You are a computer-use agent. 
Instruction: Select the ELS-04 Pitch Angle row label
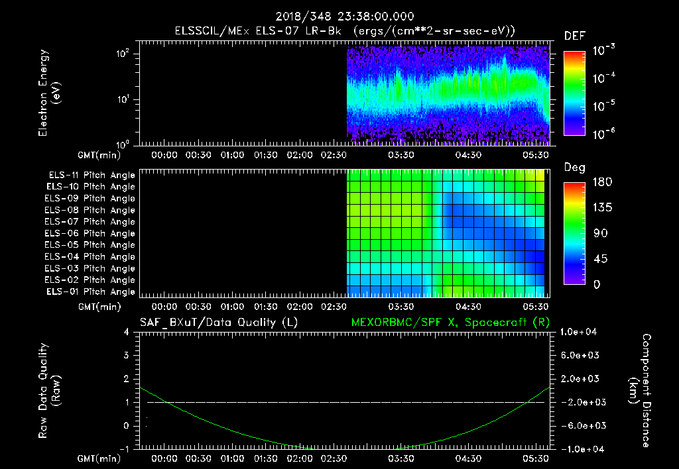90,257
